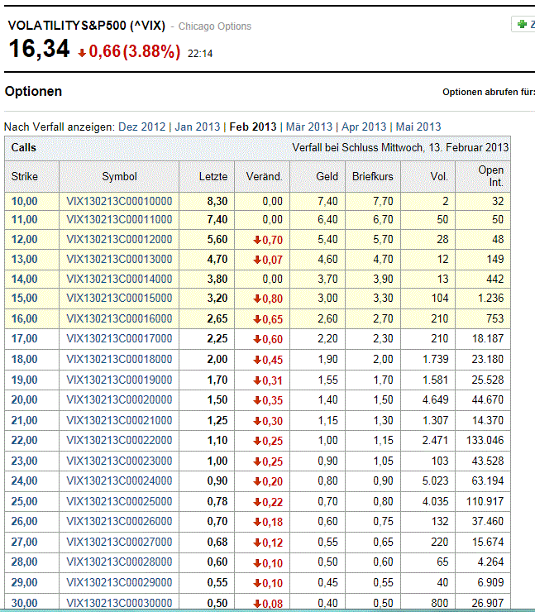Open the VIX130213C00030000 option

[119, 603]
